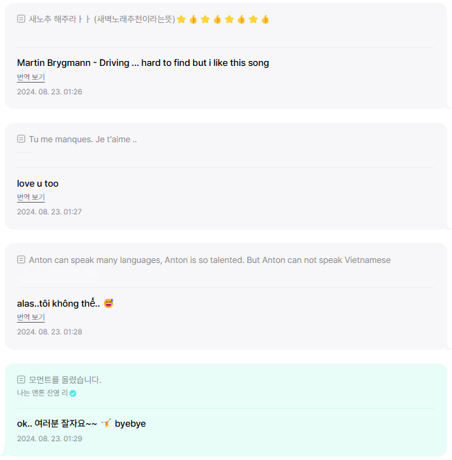Viewport: 452px width, 460px height.
Task: Click the 2024. 08. 23. 01:26 timestamp
Action: tap(49, 92)
